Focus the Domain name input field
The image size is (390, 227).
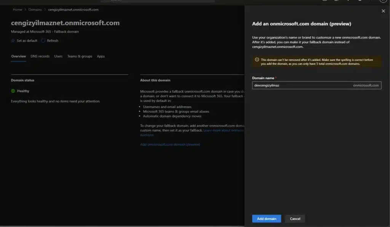(301, 86)
